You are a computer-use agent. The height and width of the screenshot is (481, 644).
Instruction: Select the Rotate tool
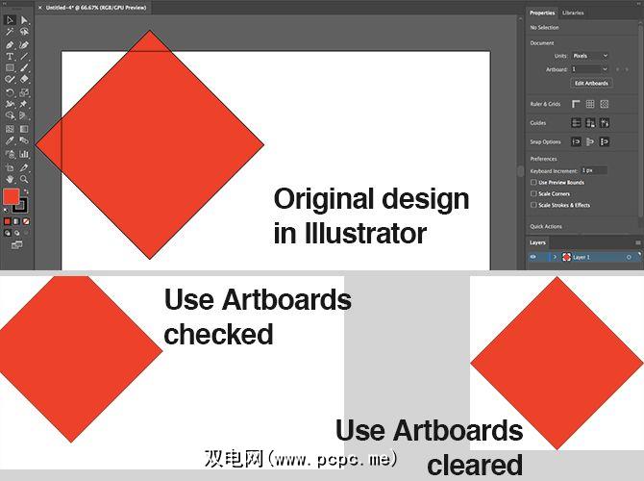click(10, 92)
